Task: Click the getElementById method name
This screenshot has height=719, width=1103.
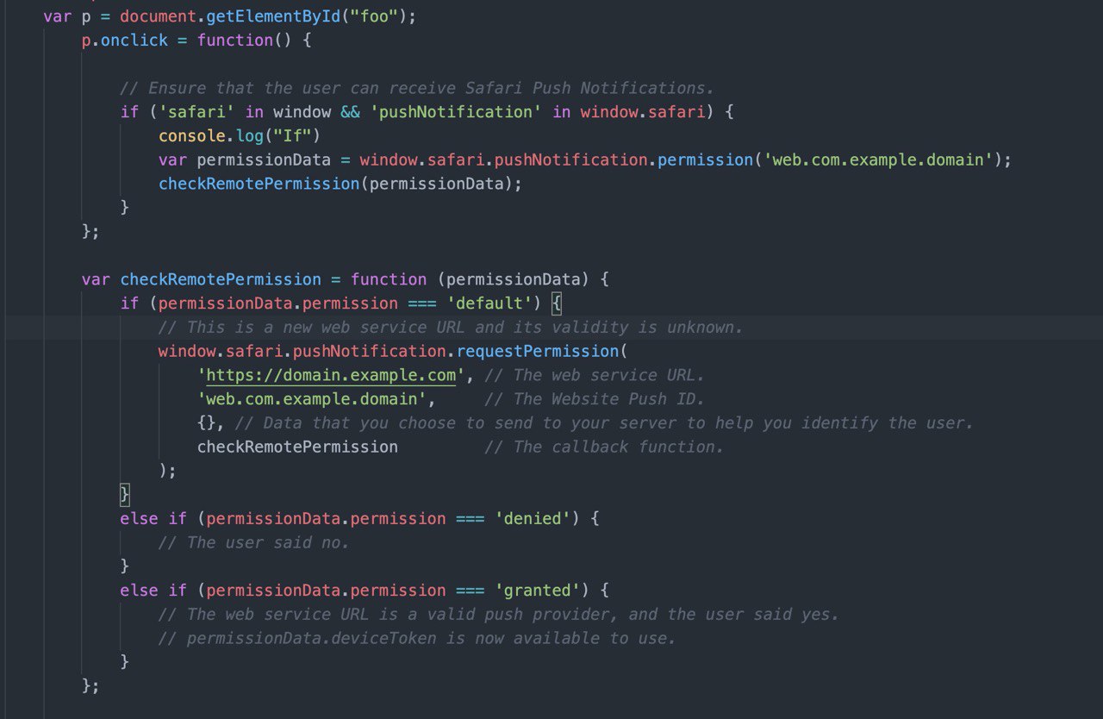Action: tap(273, 16)
